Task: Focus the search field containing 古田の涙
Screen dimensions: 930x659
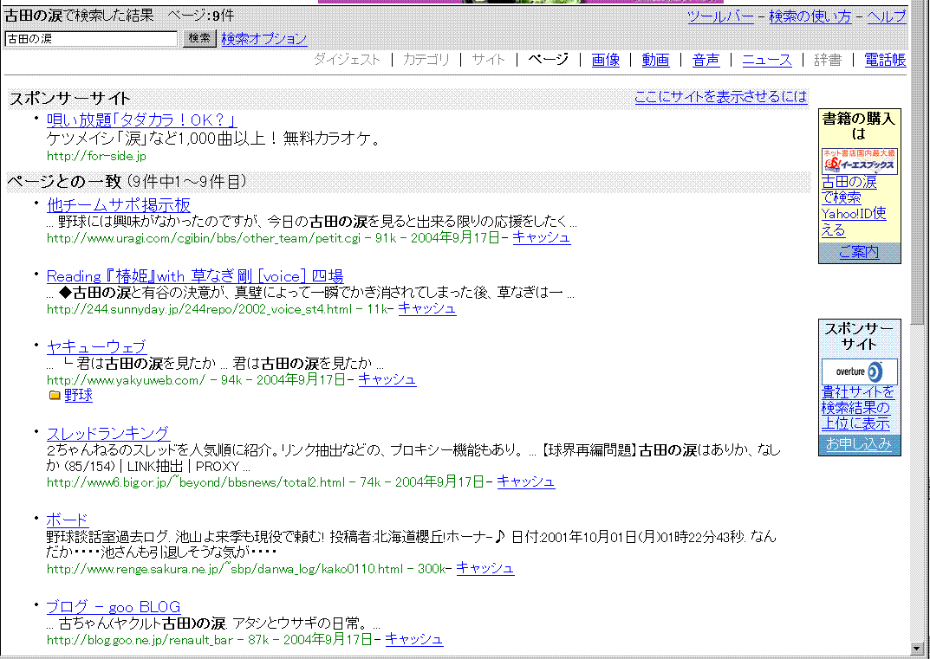Action: pyautogui.click(x=91, y=38)
